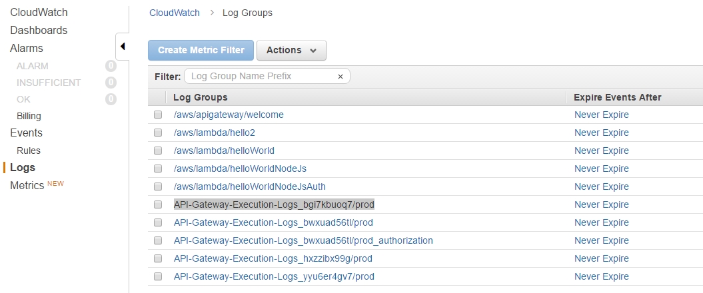Open Metrics in the sidebar
The height and width of the screenshot is (293, 703).
point(27,185)
